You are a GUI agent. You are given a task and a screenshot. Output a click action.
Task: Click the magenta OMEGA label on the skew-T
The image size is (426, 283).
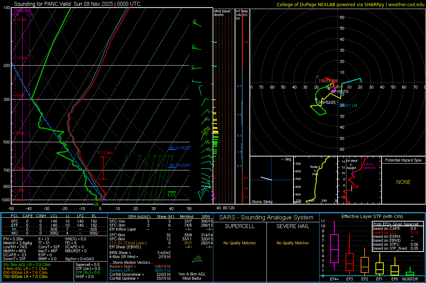(22, 10)
